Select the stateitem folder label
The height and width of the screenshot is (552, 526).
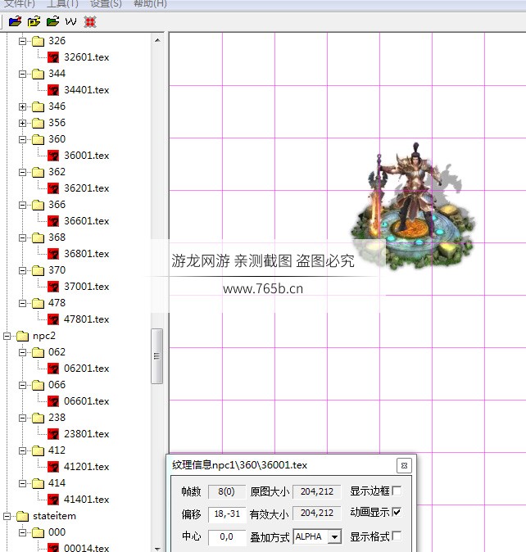coord(54,516)
